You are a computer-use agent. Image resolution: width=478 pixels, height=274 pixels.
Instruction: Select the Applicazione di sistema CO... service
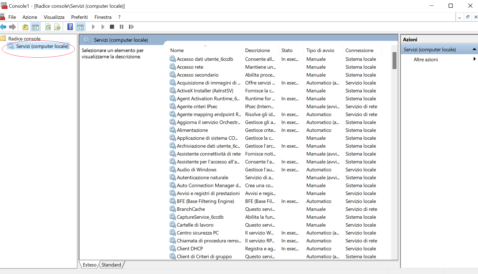pos(208,138)
